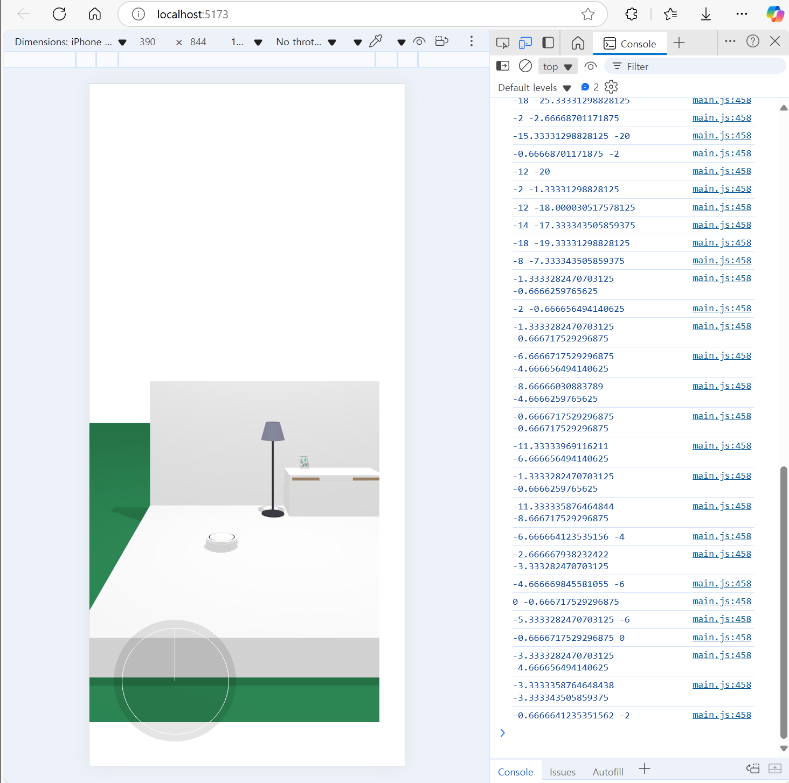Open the No throttling dropdown
789x783 pixels.
tap(306, 42)
